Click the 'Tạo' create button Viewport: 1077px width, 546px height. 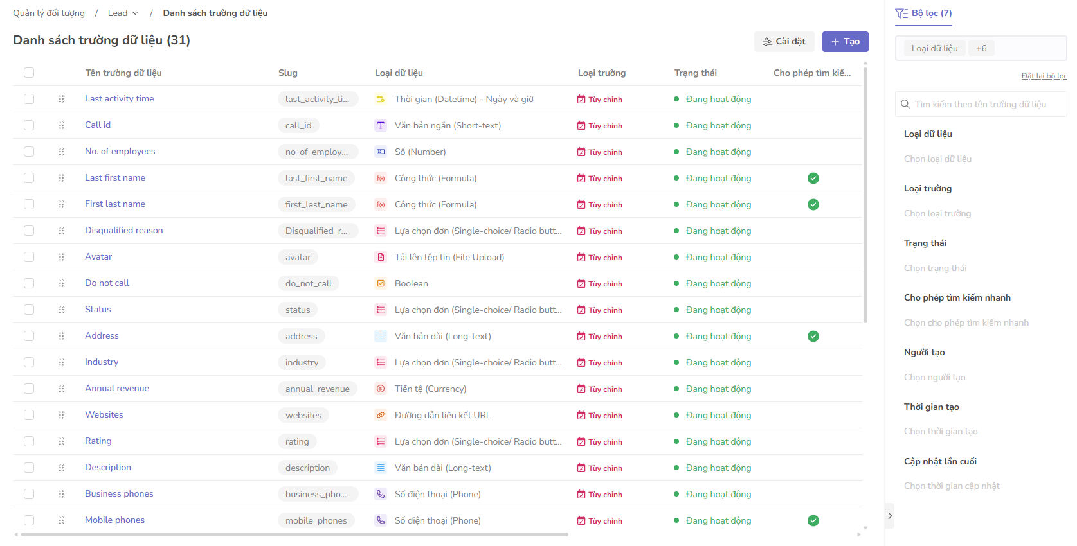845,41
